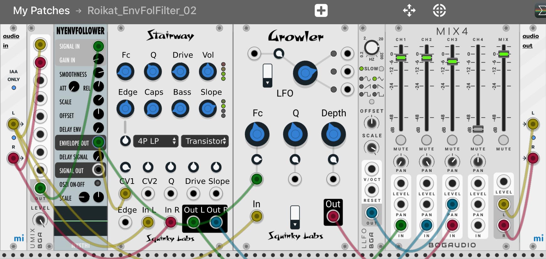Flip the Growler switch beside the Out jack

295,217
